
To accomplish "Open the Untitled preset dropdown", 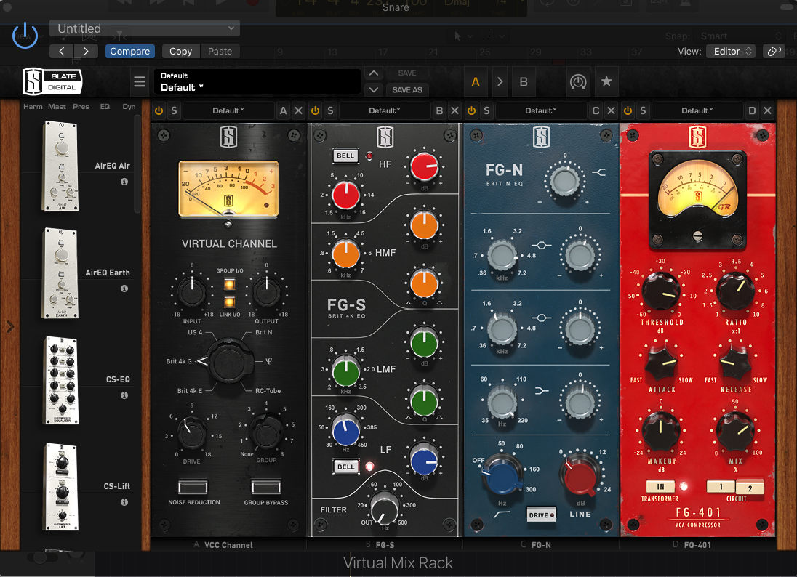I will click(145, 28).
